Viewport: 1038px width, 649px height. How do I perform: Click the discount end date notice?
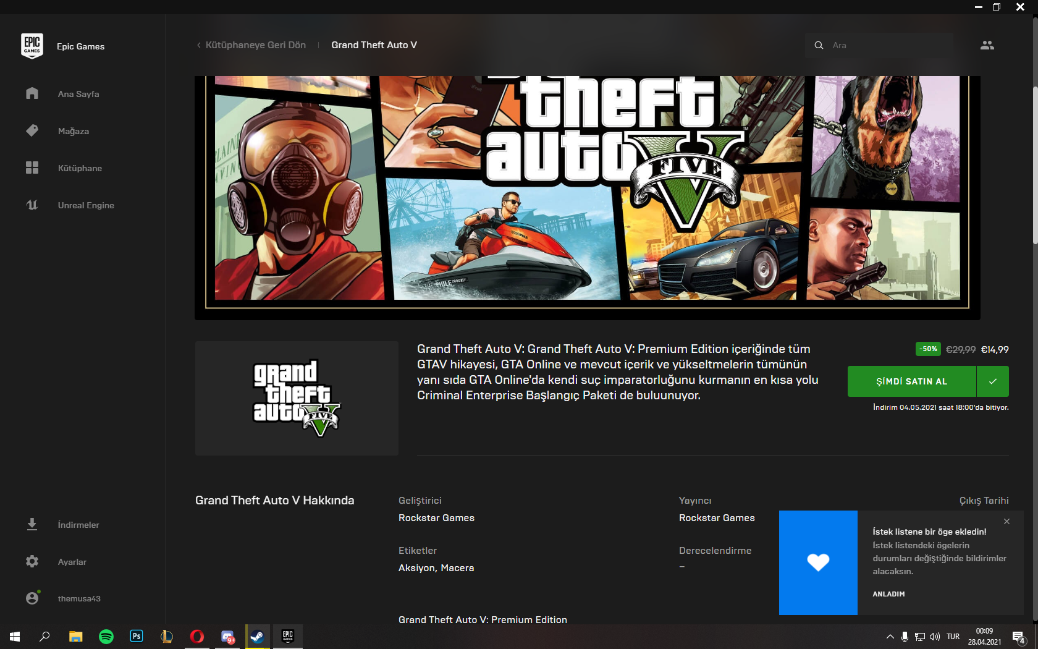tap(940, 407)
